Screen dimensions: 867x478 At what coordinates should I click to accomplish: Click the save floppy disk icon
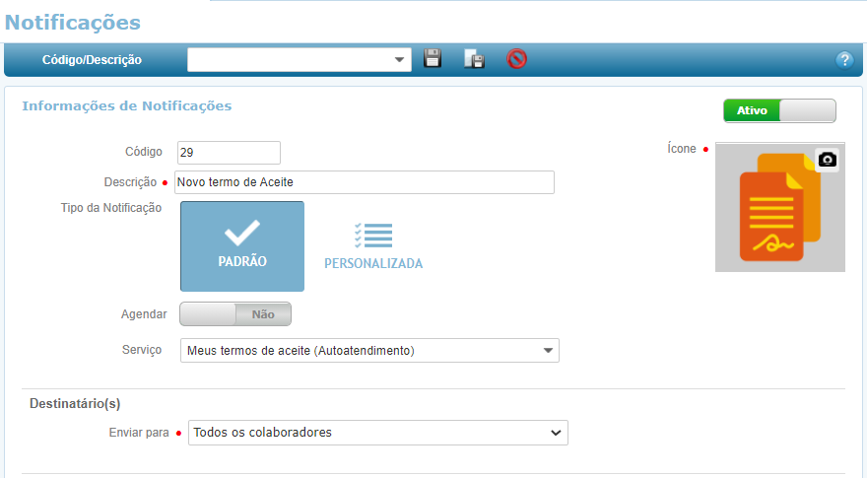tap(432, 59)
